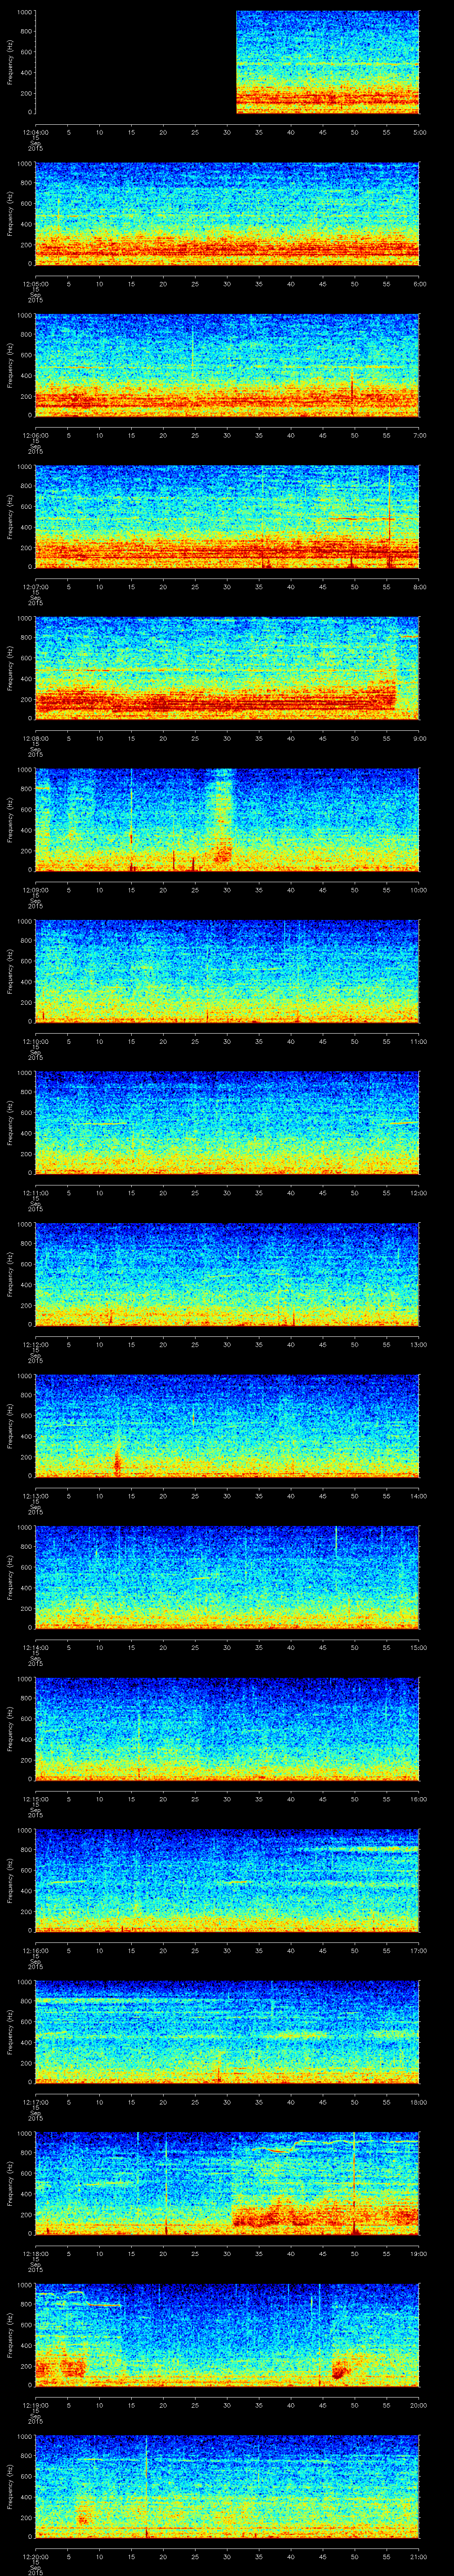Click the spectrogram panel beginning 12:09:00
The width and height of the screenshot is (454, 2576).
click(227, 820)
